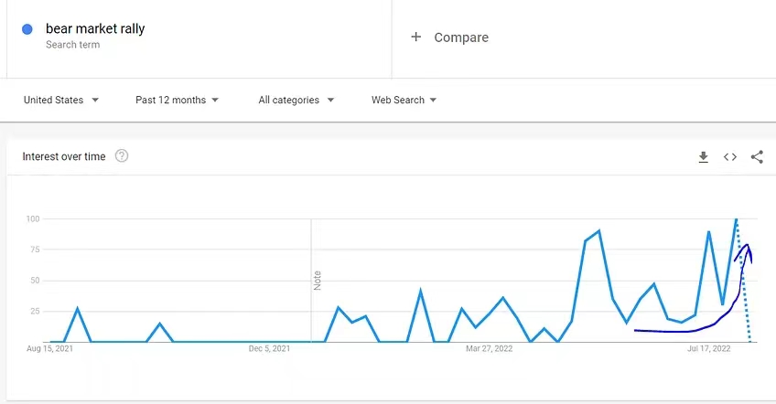Image resolution: width=776 pixels, height=404 pixels.
Task: Click the plus icon beside Compare
Action: click(x=416, y=37)
